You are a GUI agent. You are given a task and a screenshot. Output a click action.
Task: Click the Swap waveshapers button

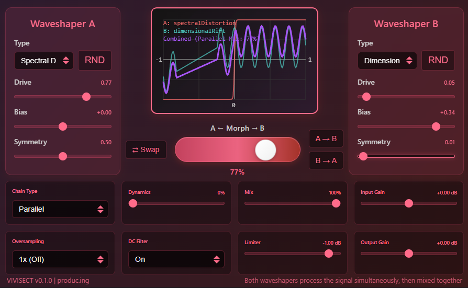[146, 150]
